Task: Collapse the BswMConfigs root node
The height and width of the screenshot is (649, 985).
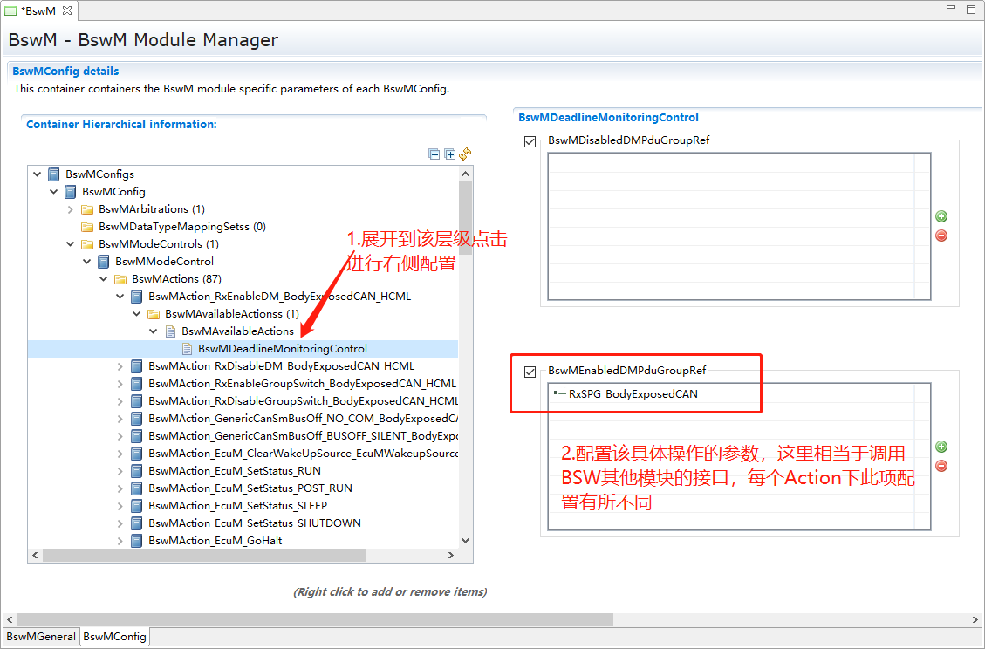Action: [x=38, y=174]
